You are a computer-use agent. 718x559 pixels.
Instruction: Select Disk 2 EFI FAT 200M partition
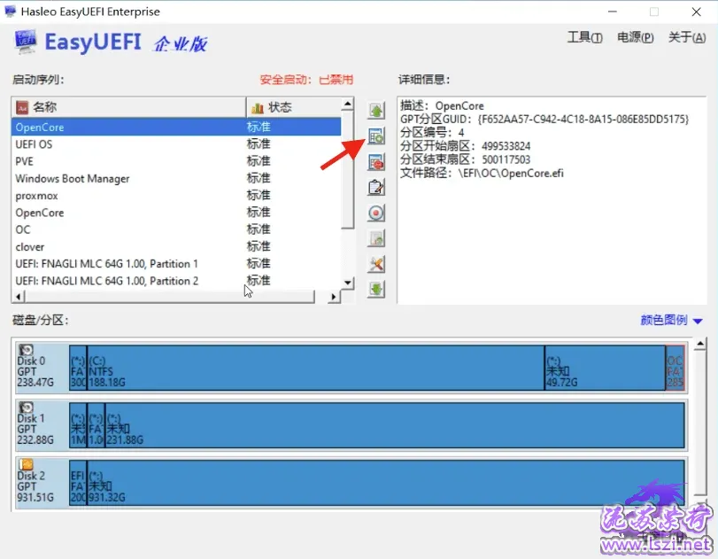coord(78,483)
